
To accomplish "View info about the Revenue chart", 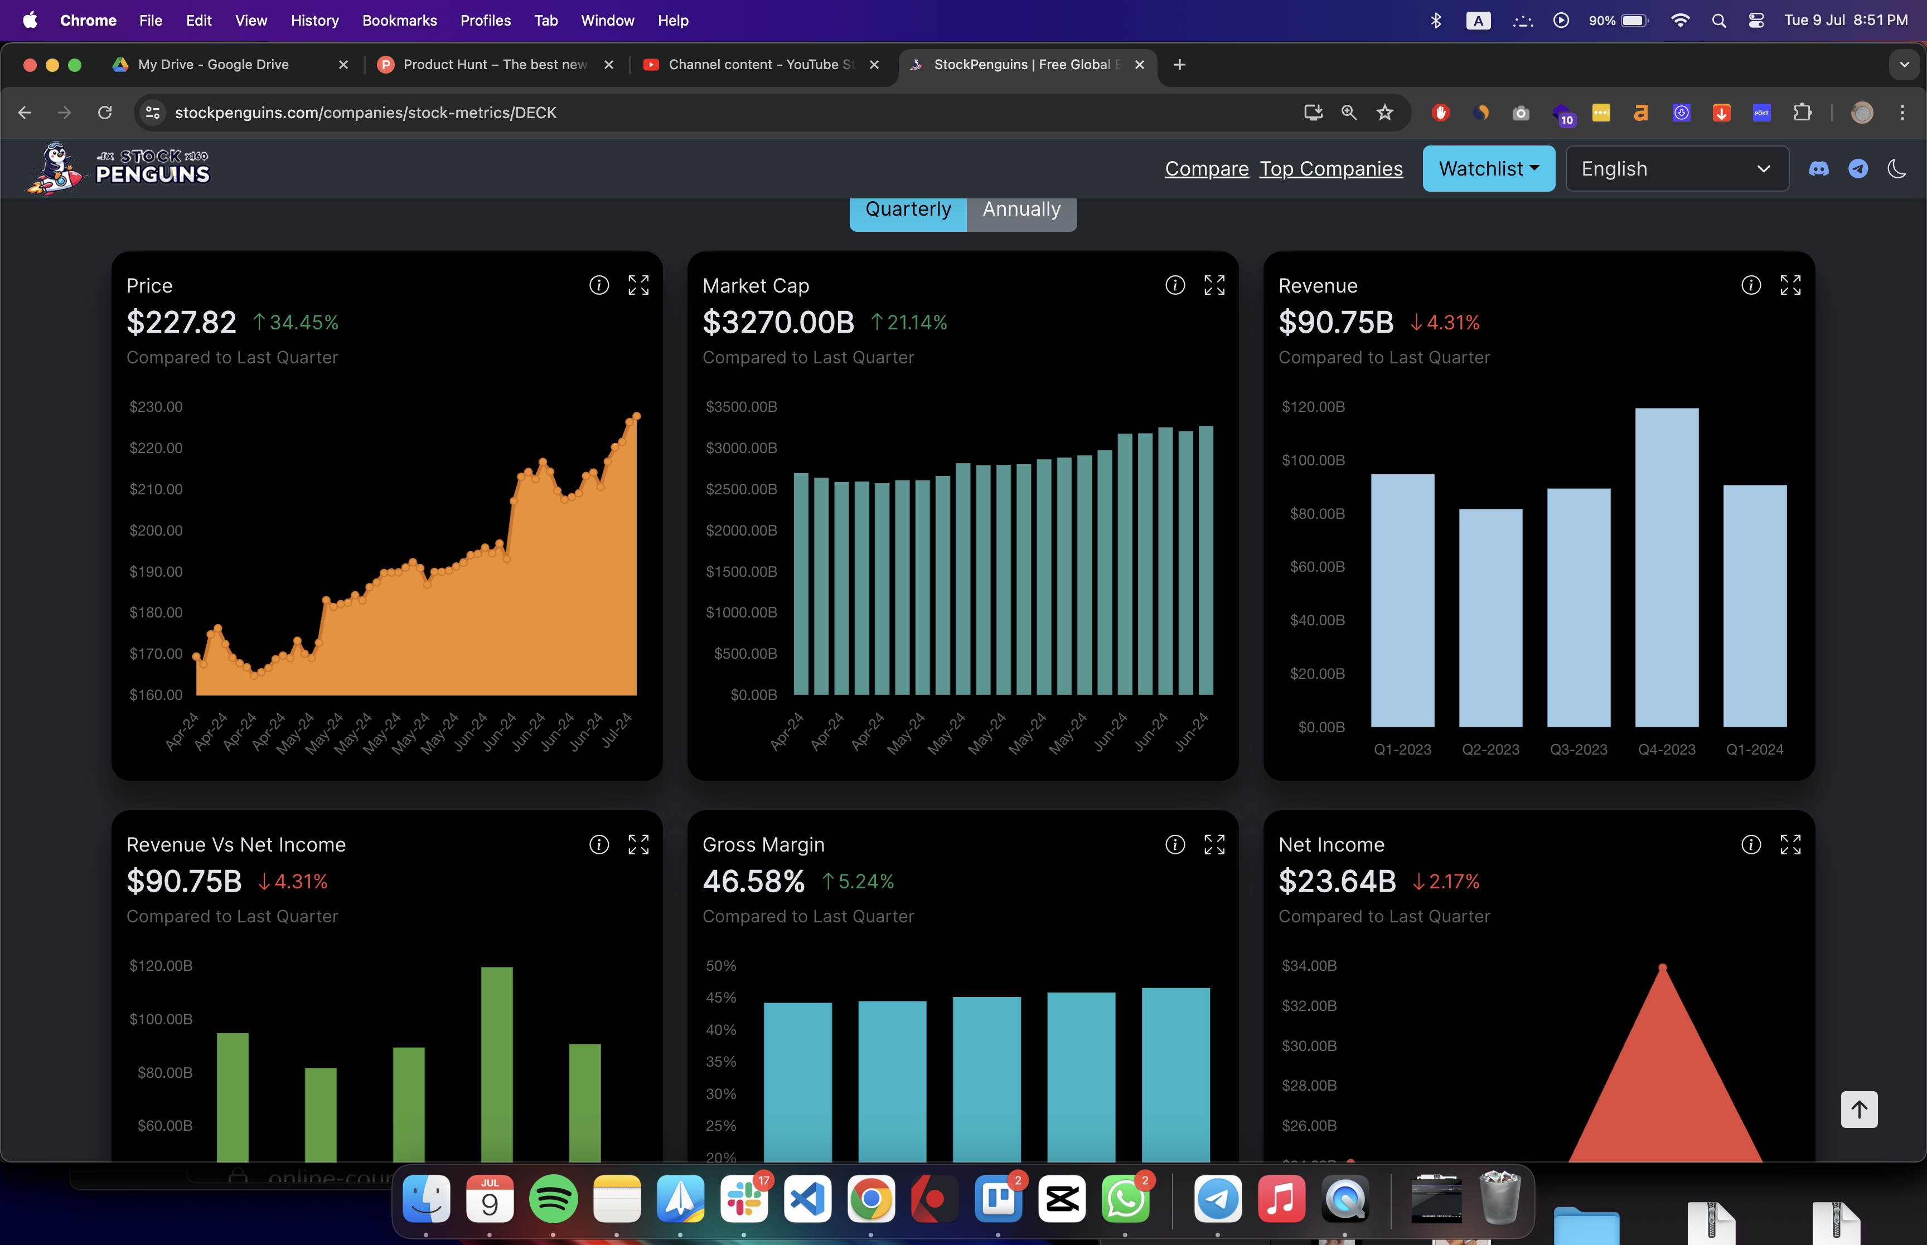I will point(1751,285).
